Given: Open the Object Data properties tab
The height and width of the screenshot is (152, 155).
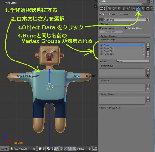Looking at the screenshot, I should click(x=138, y=9).
